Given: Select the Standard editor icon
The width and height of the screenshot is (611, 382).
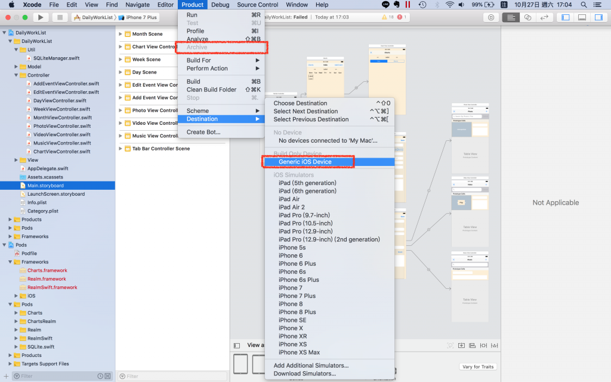Looking at the screenshot, I should click(x=511, y=17).
